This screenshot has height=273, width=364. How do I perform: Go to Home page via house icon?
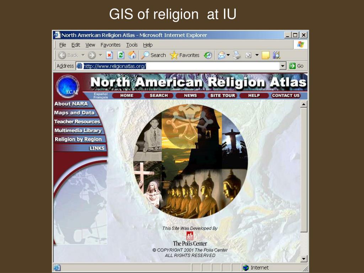[132, 55]
